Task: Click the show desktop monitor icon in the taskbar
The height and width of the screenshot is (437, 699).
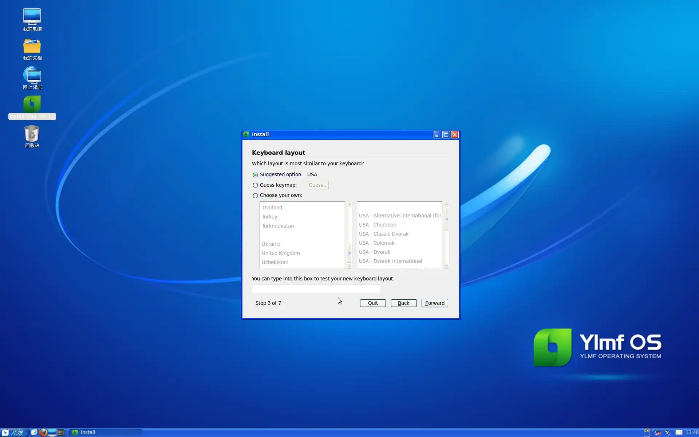Action: pos(52,432)
